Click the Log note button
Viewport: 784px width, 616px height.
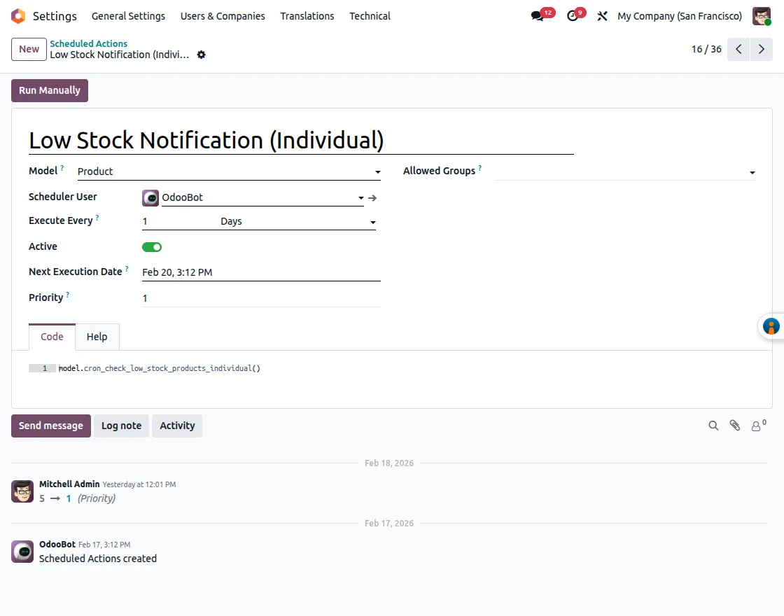121,426
